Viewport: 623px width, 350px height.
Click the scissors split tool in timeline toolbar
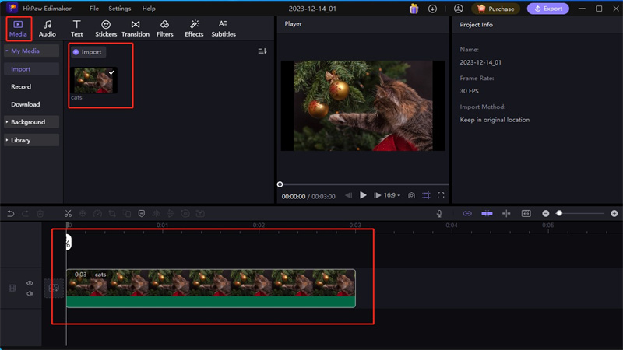pos(68,213)
